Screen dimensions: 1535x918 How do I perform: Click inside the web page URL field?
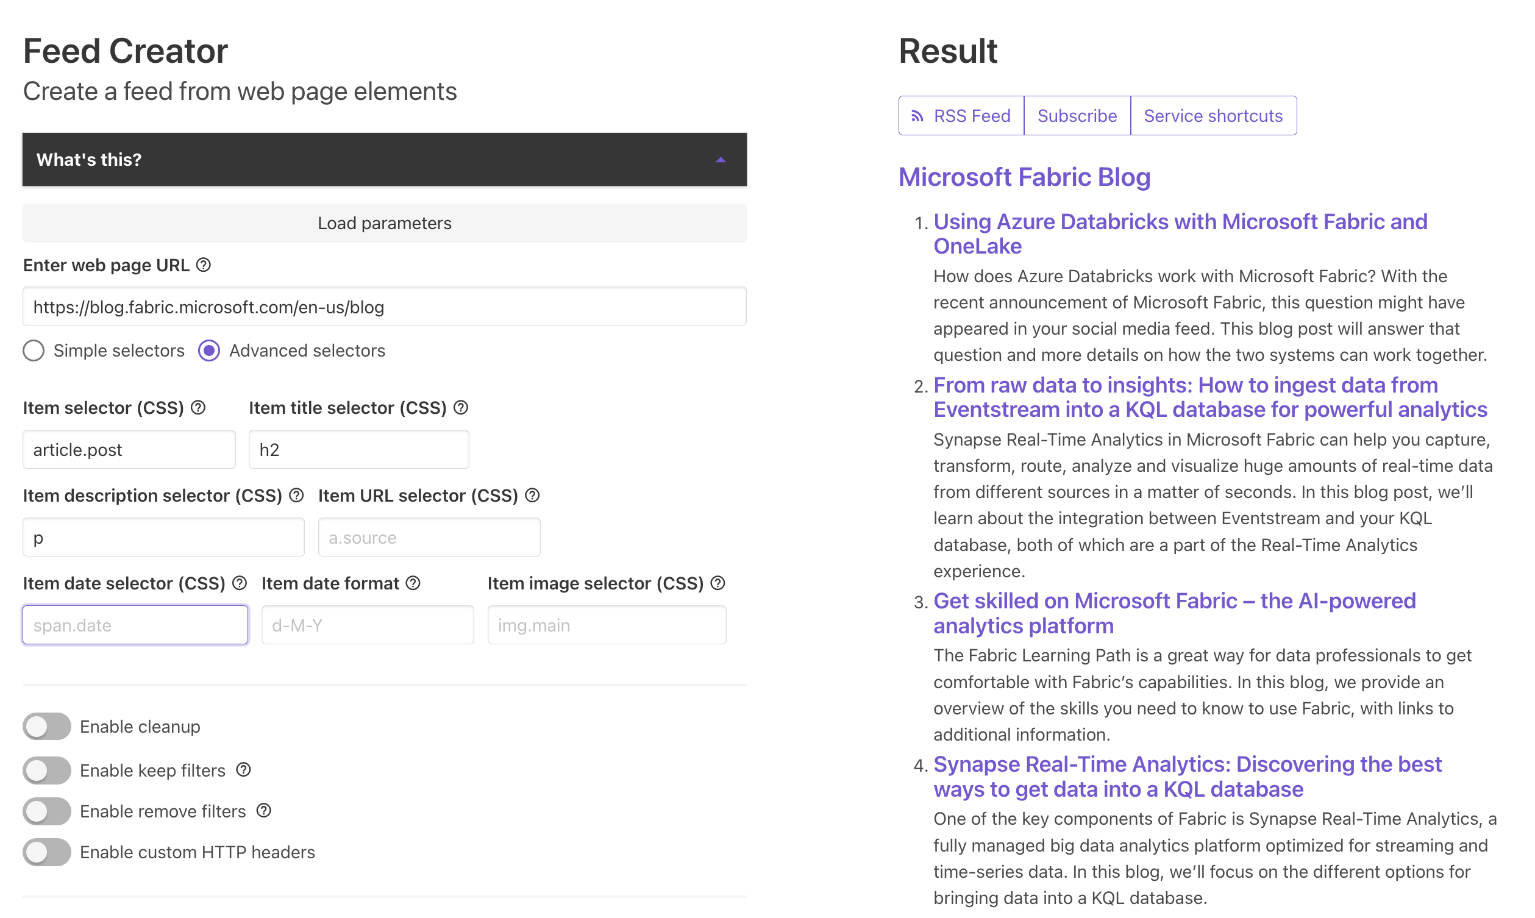tap(384, 306)
